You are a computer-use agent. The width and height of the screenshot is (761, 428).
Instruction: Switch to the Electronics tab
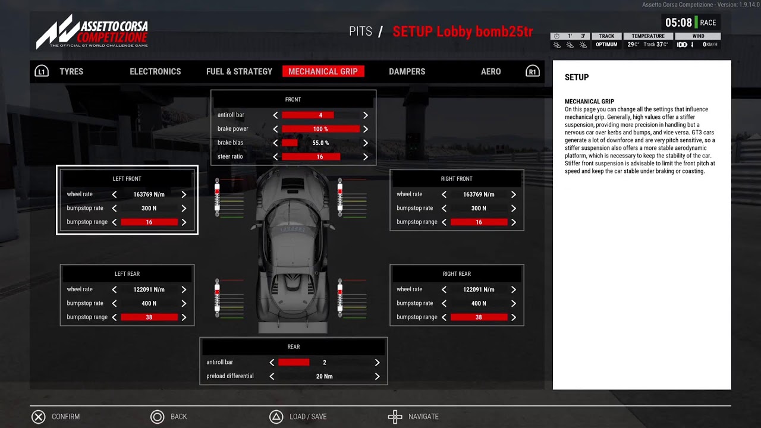(x=155, y=71)
